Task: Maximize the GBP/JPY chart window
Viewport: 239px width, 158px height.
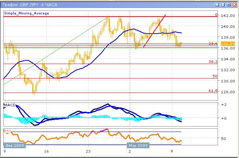Action: pyautogui.click(x=228, y=5)
